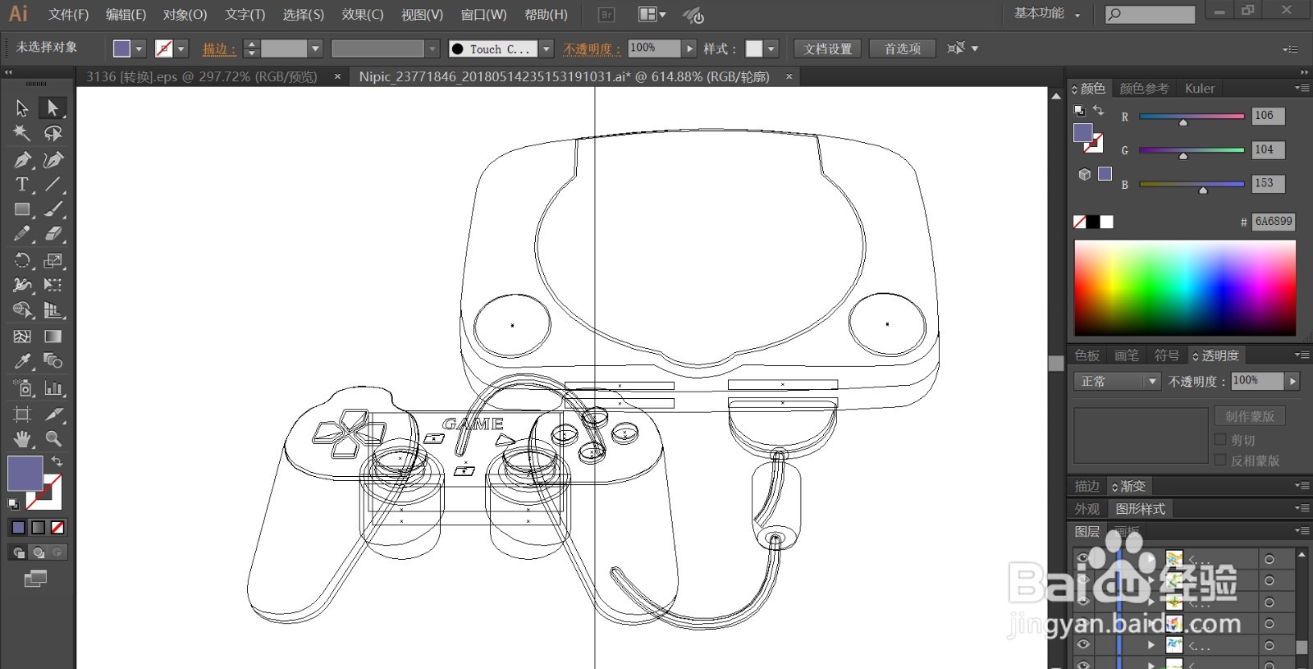Open Adobe Bridge via the Br icon

click(x=606, y=14)
